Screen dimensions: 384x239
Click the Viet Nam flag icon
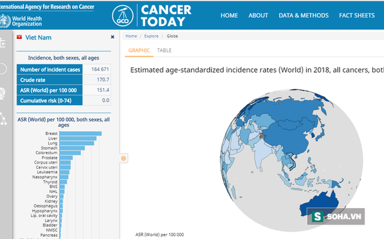pyautogui.click(x=19, y=37)
